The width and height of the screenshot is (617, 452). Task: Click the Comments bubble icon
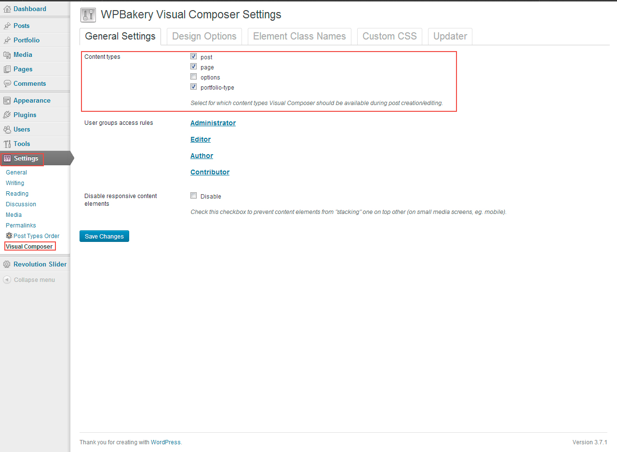pos(7,83)
